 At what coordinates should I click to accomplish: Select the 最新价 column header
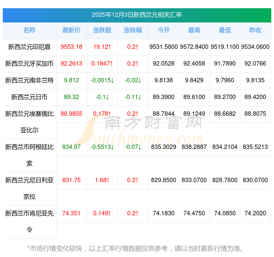coord(72,30)
